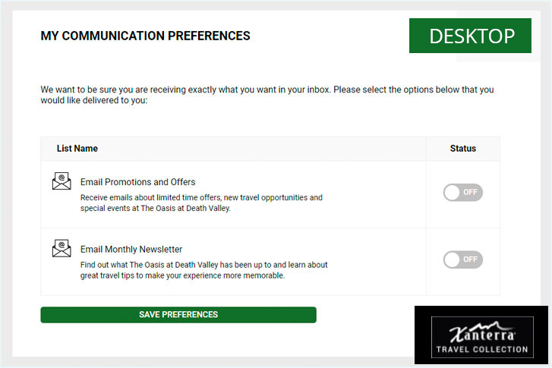Click the Xanterra Travel Collection logo
The image size is (552, 368).
[x=482, y=337]
